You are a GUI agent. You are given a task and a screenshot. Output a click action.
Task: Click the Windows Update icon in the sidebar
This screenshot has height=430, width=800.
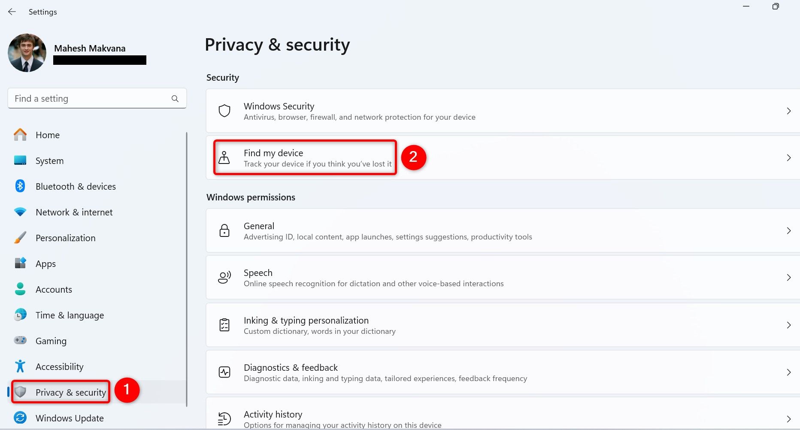[x=20, y=418]
